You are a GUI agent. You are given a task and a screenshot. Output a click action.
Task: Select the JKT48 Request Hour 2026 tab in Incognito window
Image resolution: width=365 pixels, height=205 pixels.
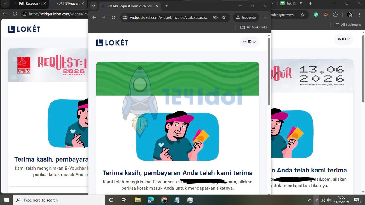click(130, 6)
